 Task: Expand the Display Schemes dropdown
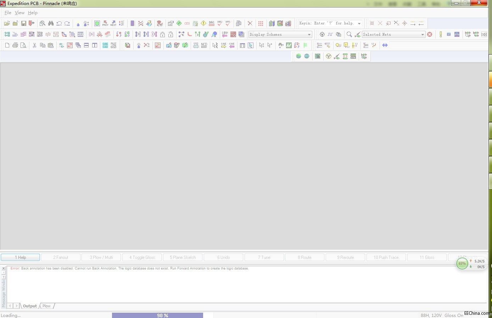point(309,35)
